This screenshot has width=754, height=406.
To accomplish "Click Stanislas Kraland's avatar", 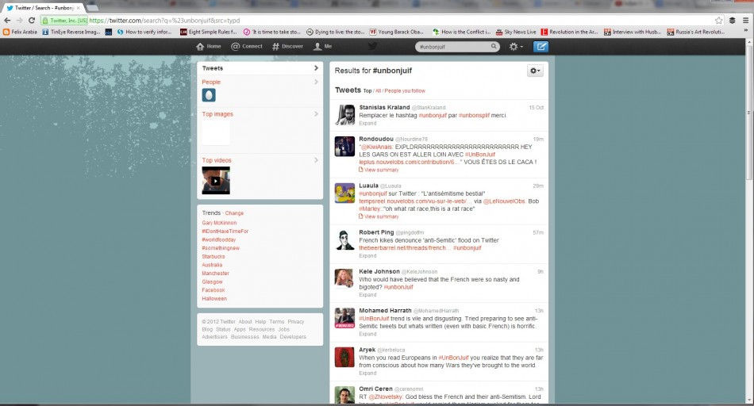I will tap(344, 114).
